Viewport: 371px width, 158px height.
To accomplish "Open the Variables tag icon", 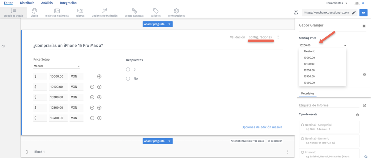I will tap(156, 11).
